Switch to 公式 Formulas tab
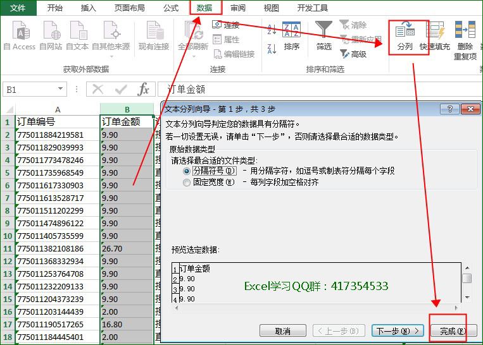Screen dimensions: 483x345 (x=171, y=8)
